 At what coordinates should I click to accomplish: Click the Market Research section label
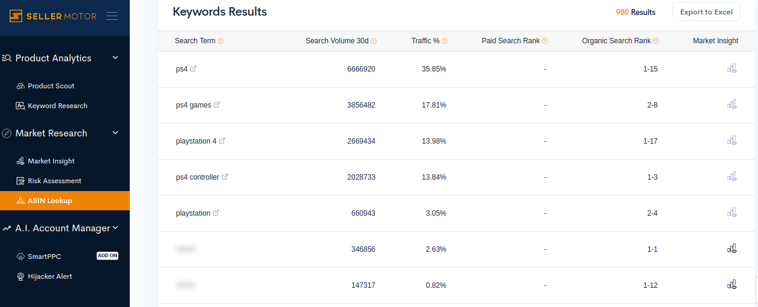point(51,133)
